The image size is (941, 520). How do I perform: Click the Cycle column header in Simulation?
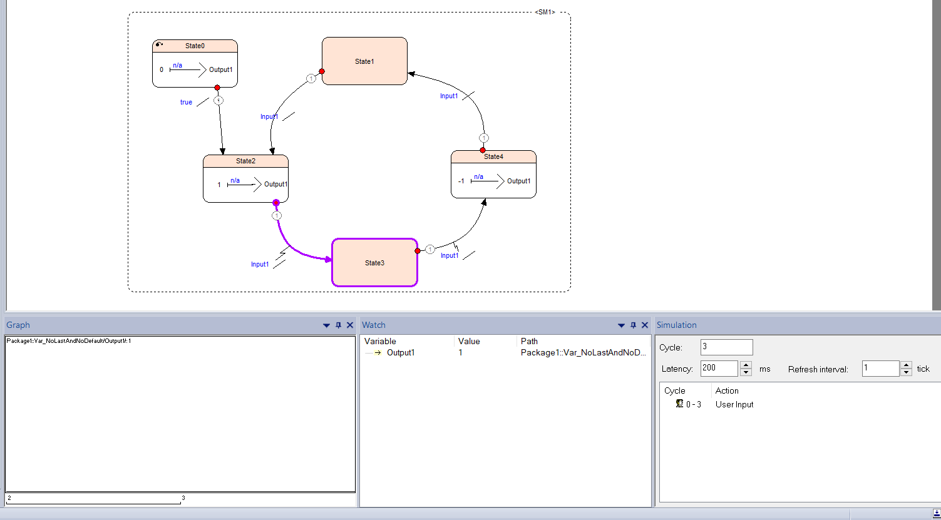[x=675, y=390]
